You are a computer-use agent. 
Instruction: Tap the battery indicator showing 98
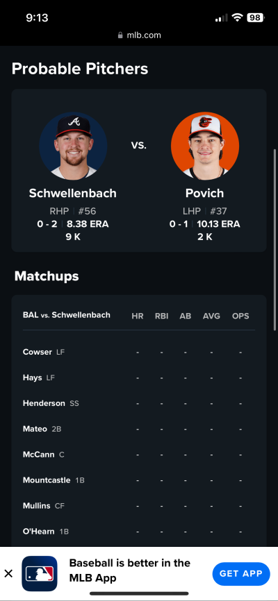point(255,17)
